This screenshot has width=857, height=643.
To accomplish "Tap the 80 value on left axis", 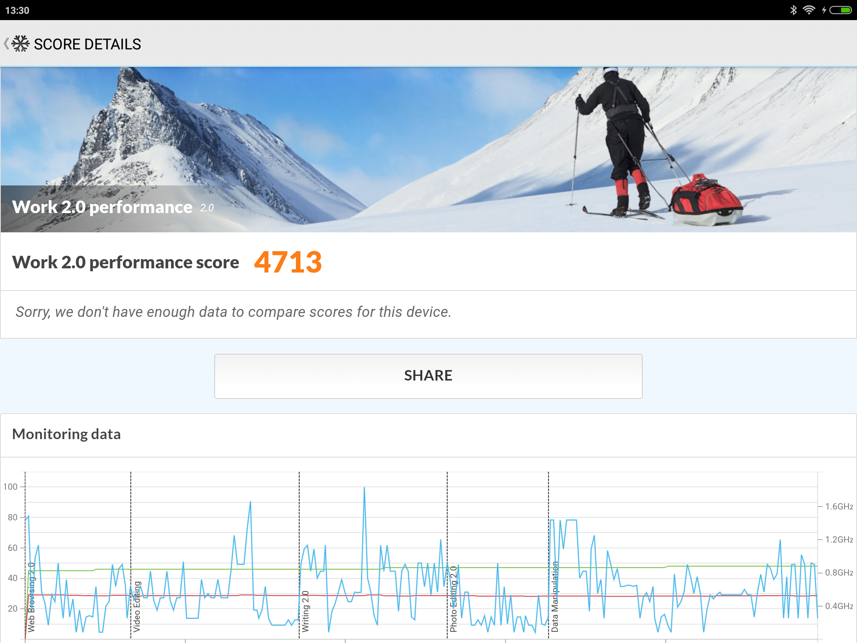I will pos(13,517).
